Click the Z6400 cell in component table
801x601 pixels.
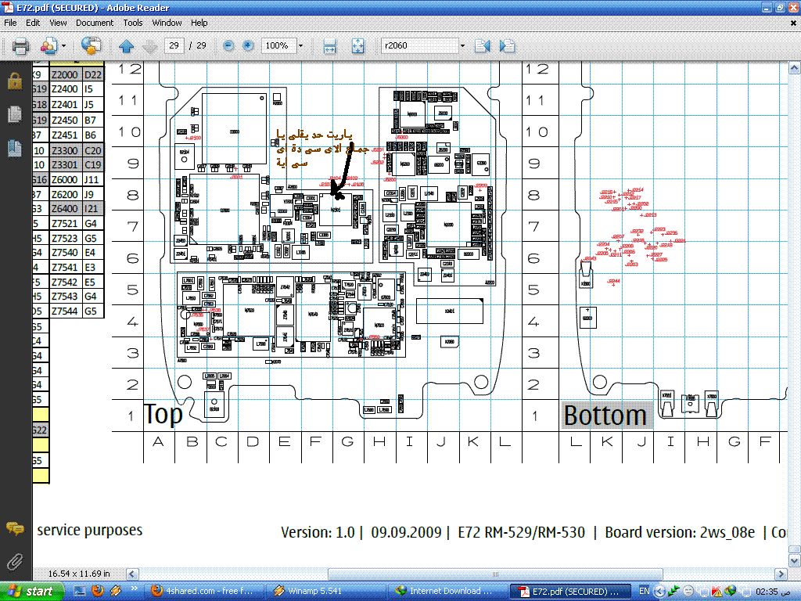[x=66, y=208]
